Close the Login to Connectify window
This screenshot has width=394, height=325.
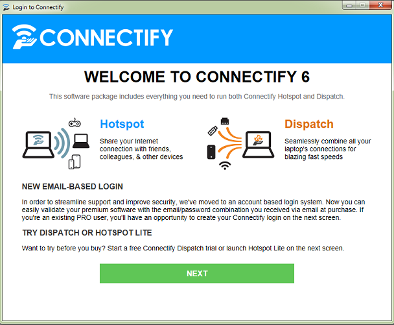click(x=380, y=5)
